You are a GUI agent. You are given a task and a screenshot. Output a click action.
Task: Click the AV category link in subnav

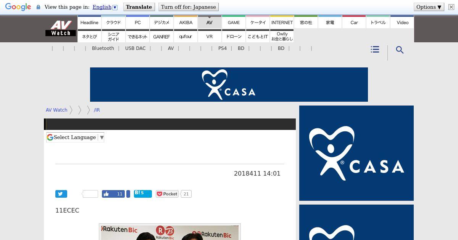(171, 48)
